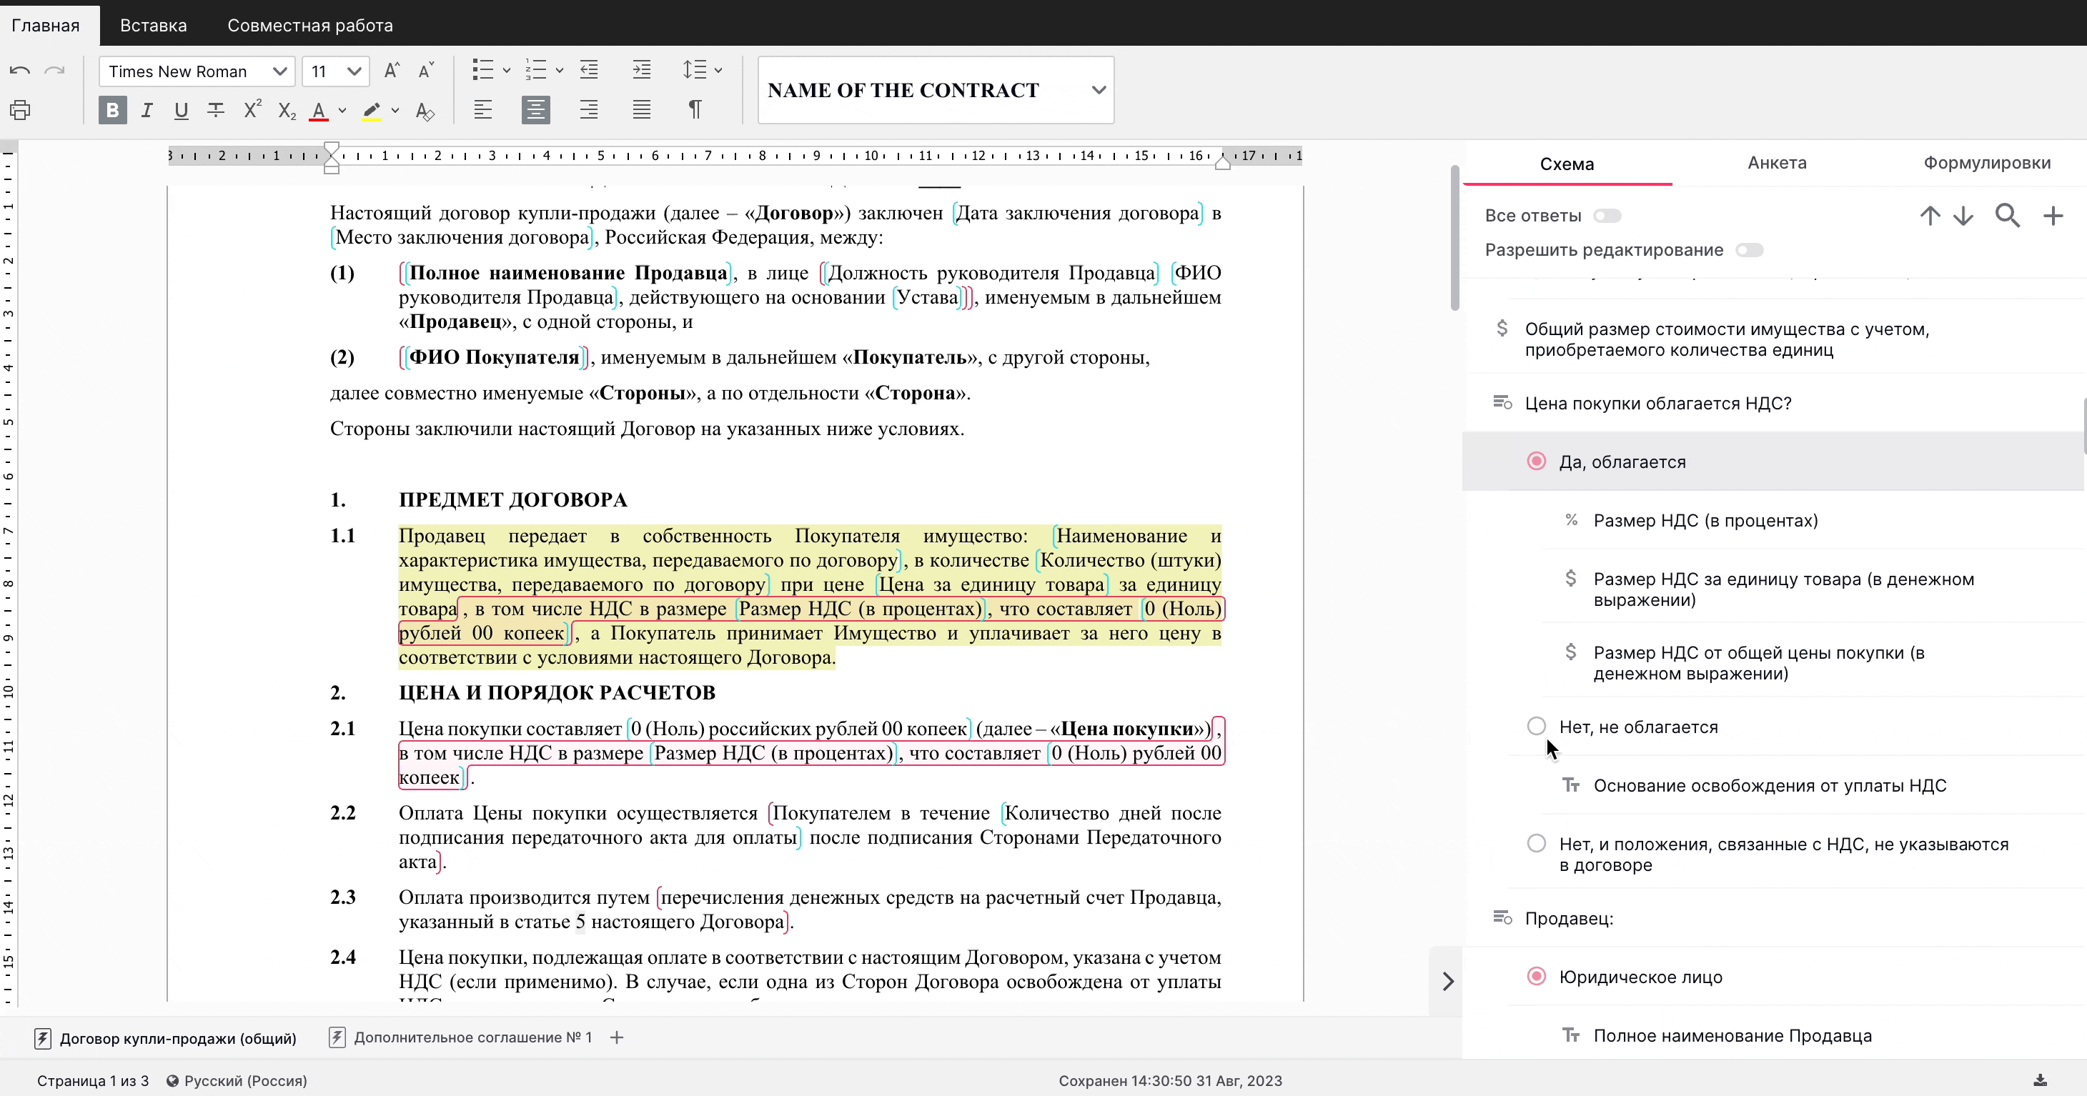Click the search magnifier in Схема panel
2087x1096 pixels.
coord(2007,216)
